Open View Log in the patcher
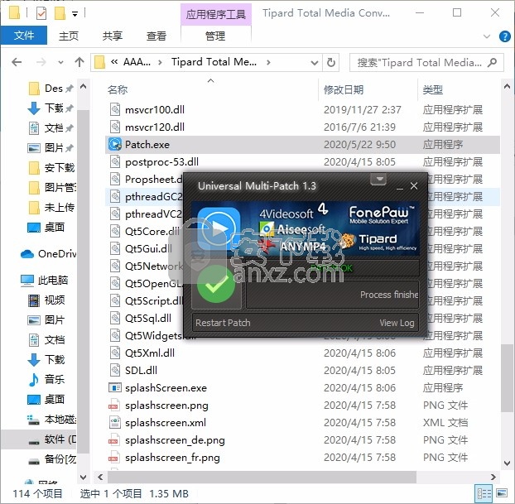Screen dimensions: 515x504 397,323
